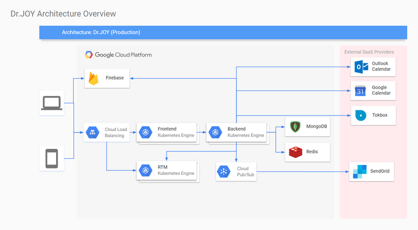
Task: Select the mobile tablet device icon
Action: point(51,158)
